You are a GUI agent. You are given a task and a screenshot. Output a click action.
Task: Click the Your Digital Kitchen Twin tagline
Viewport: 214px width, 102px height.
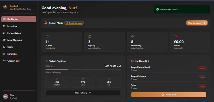coord(20,9)
